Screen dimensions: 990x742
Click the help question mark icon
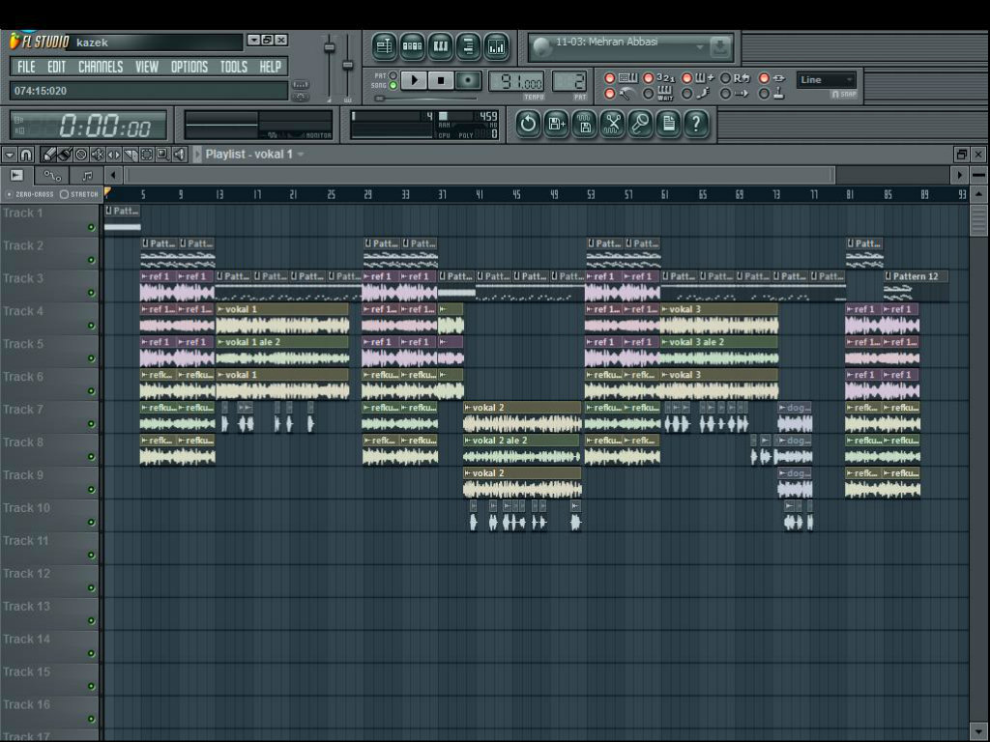tap(696, 124)
